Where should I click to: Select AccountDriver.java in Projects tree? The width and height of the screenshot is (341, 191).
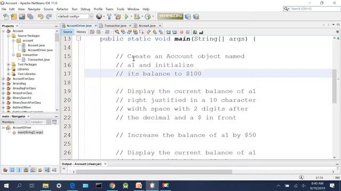[x=40, y=50]
